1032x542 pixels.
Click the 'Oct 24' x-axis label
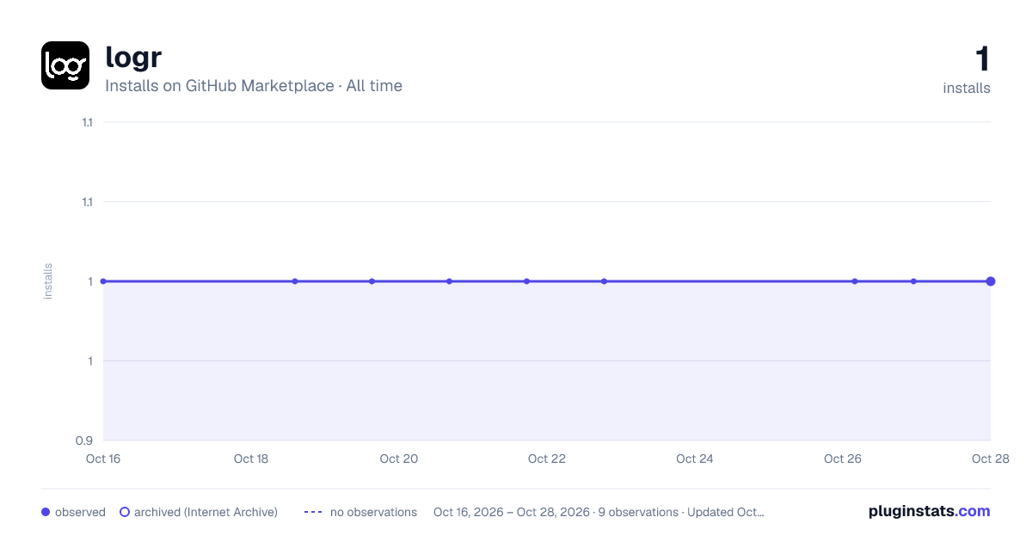point(695,459)
